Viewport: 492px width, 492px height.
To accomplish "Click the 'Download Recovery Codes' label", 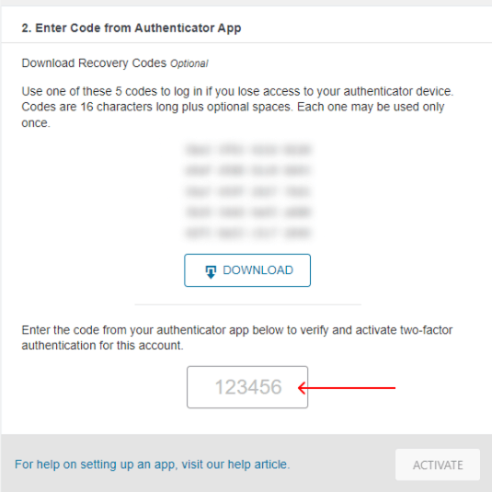I will coord(94,63).
